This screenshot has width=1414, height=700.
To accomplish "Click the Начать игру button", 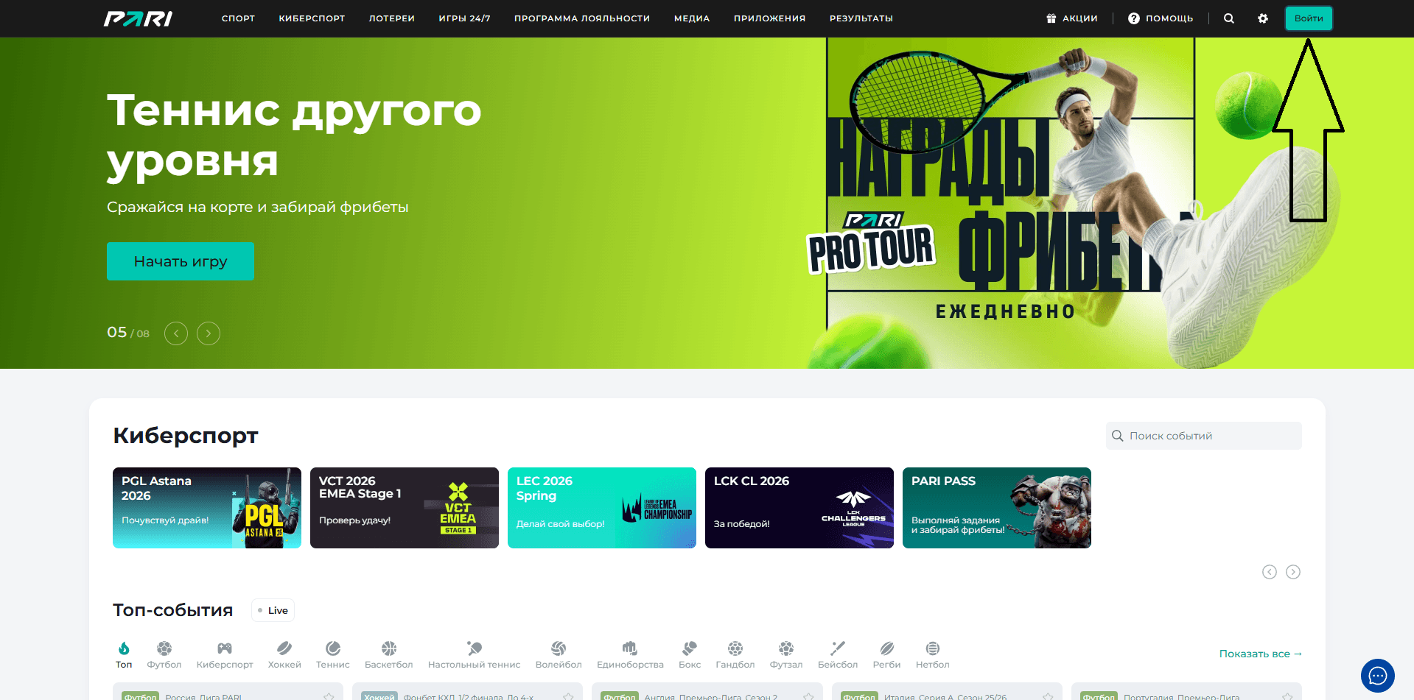I will 181,261.
